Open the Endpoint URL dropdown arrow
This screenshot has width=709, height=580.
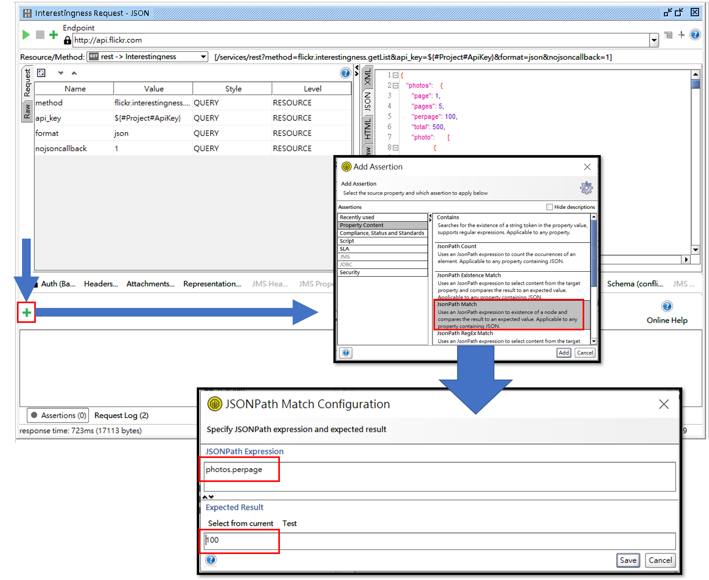tap(654, 40)
